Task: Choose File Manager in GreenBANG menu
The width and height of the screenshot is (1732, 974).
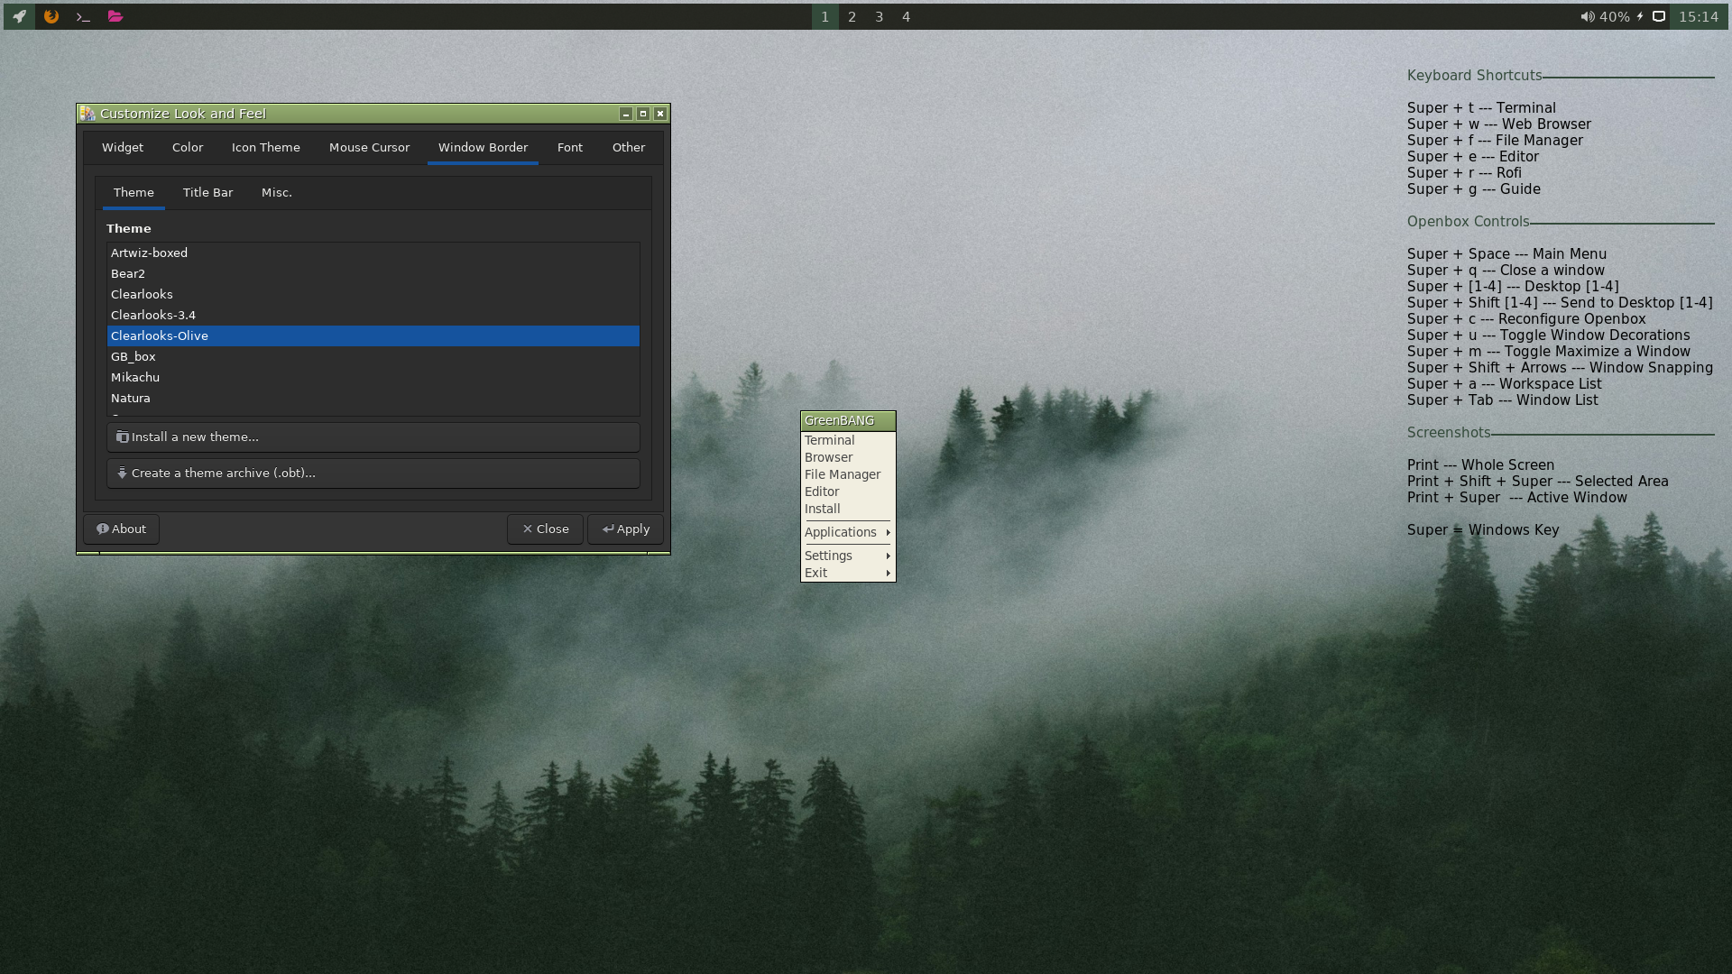Action: (x=848, y=474)
